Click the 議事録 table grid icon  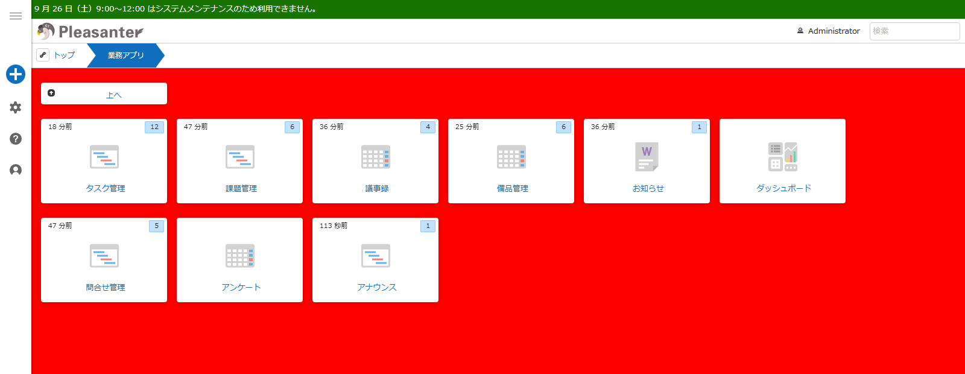click(x=376, y=157)
